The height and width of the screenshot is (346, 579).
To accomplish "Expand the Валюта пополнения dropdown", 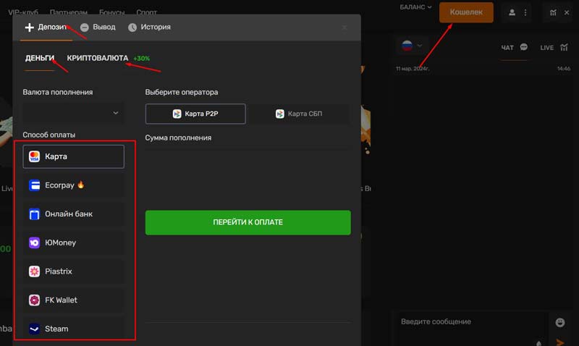I will tap(74, 113).
